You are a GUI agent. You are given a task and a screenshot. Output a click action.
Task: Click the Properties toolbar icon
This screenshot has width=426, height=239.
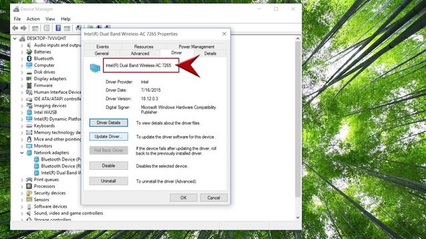point(47,28)
